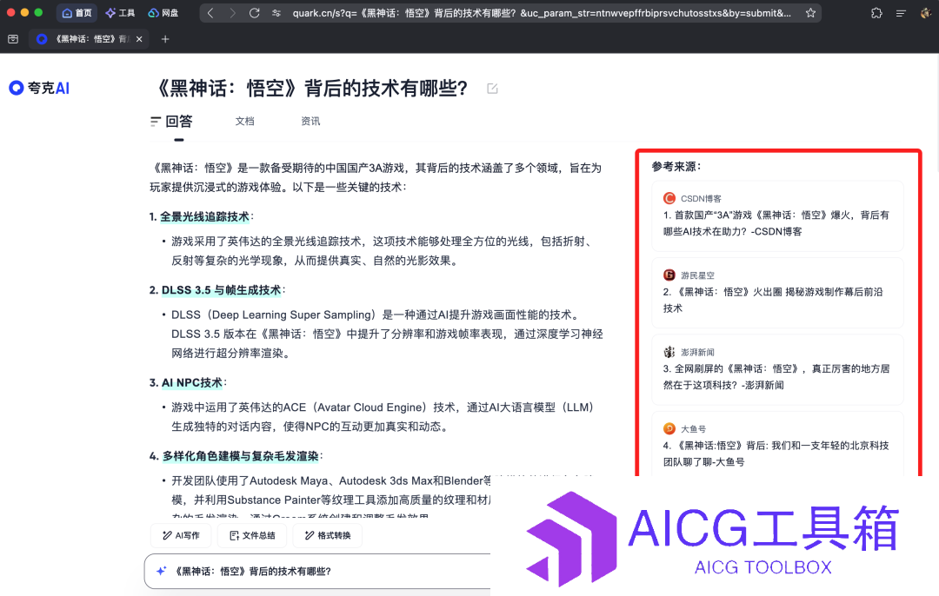The width and height of the screenshot is (939, 596).
Task: Open the browser menu lines icon
Action: tap(901, 13)
